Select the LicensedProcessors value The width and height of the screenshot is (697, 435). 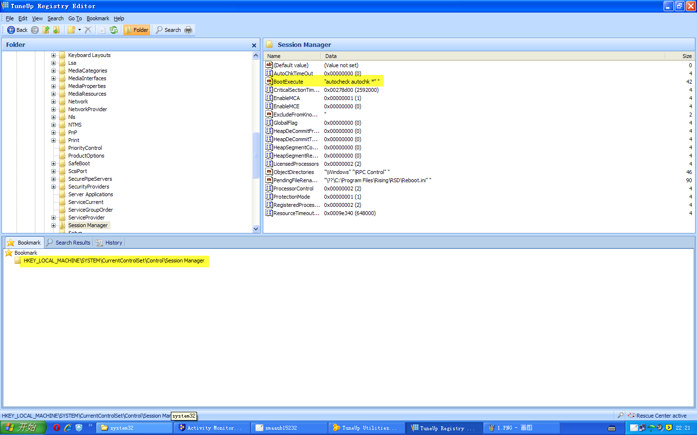296,164
